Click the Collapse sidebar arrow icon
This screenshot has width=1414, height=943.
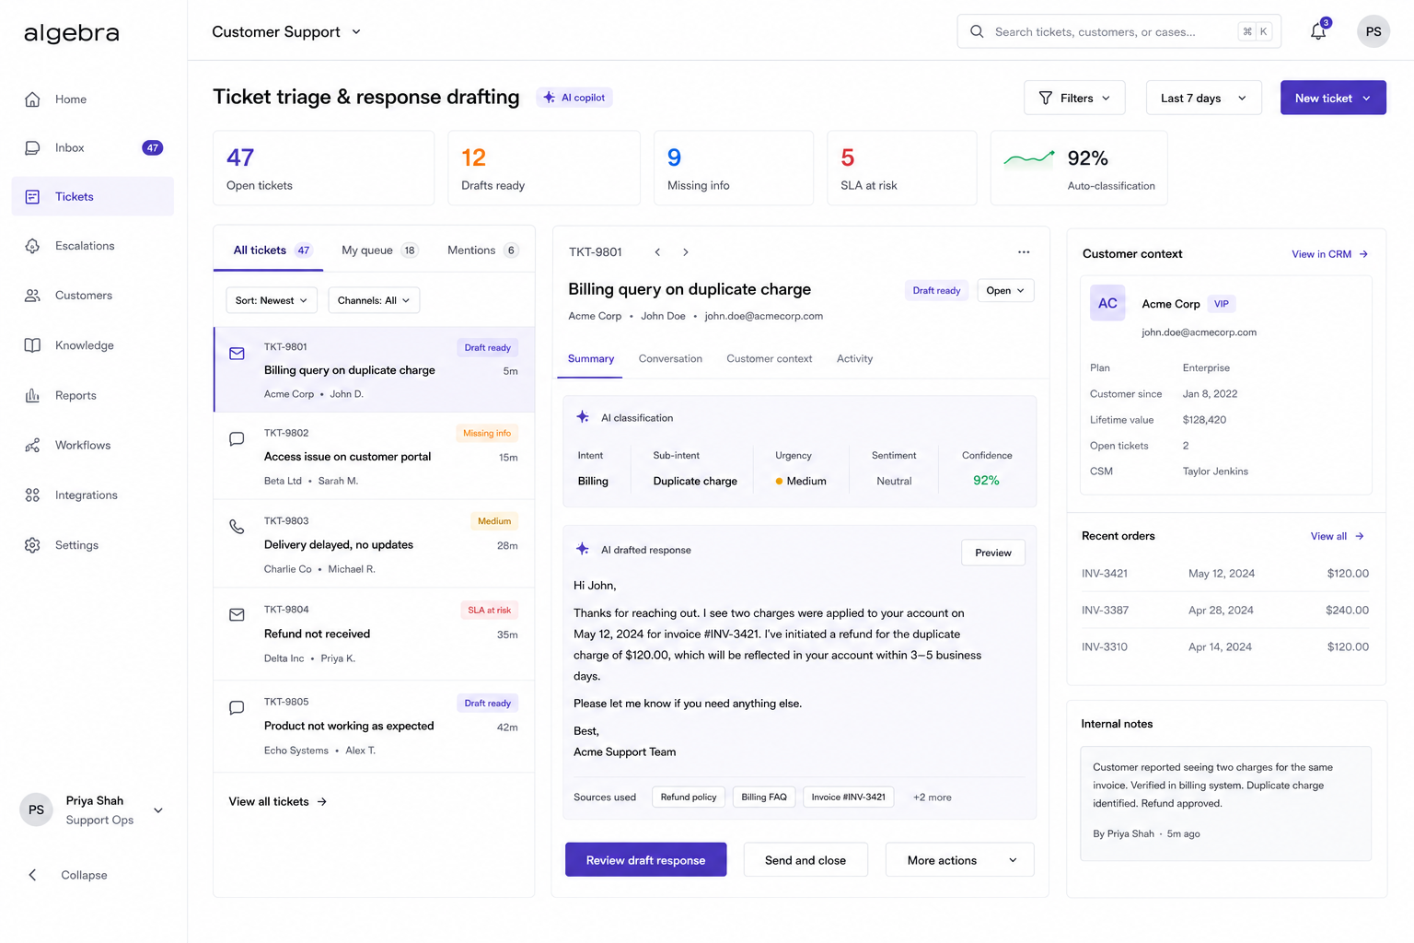32,875
